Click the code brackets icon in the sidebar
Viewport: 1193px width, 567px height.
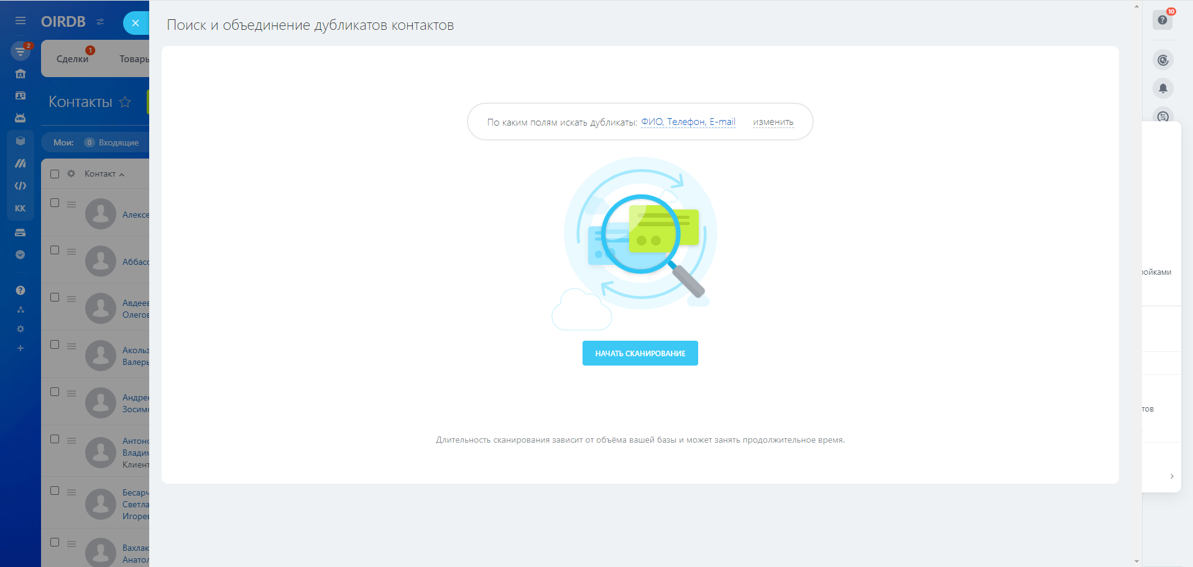(x=21, y=186)
